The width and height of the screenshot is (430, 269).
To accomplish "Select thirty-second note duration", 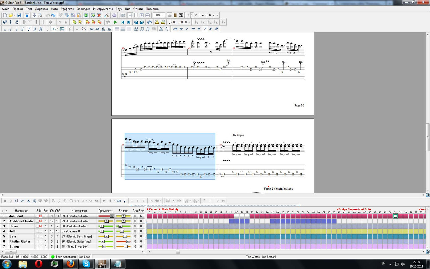I will [x=35, y=29].
